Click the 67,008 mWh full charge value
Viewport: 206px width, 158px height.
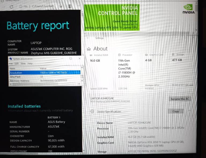pyautogui.click(x=56, y=146)
